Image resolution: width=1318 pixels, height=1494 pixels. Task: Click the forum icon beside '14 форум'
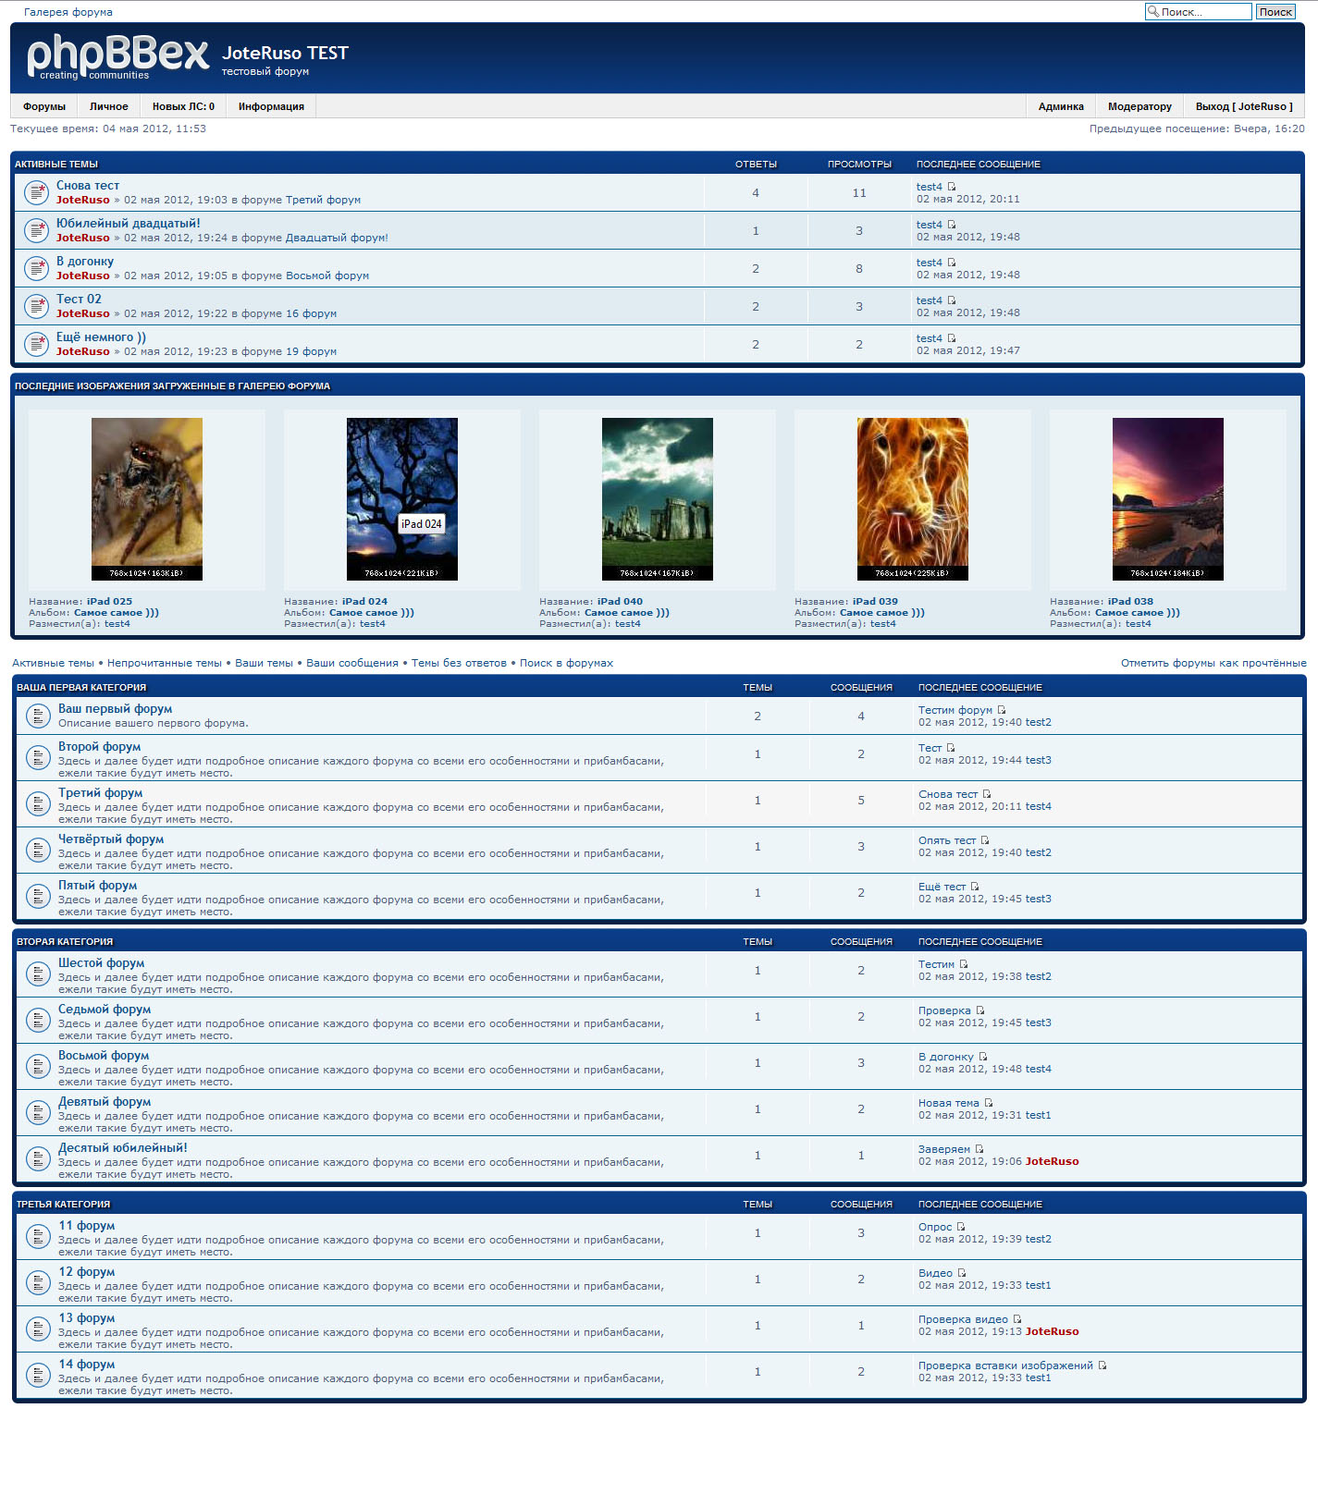(x=38, y=1376)
